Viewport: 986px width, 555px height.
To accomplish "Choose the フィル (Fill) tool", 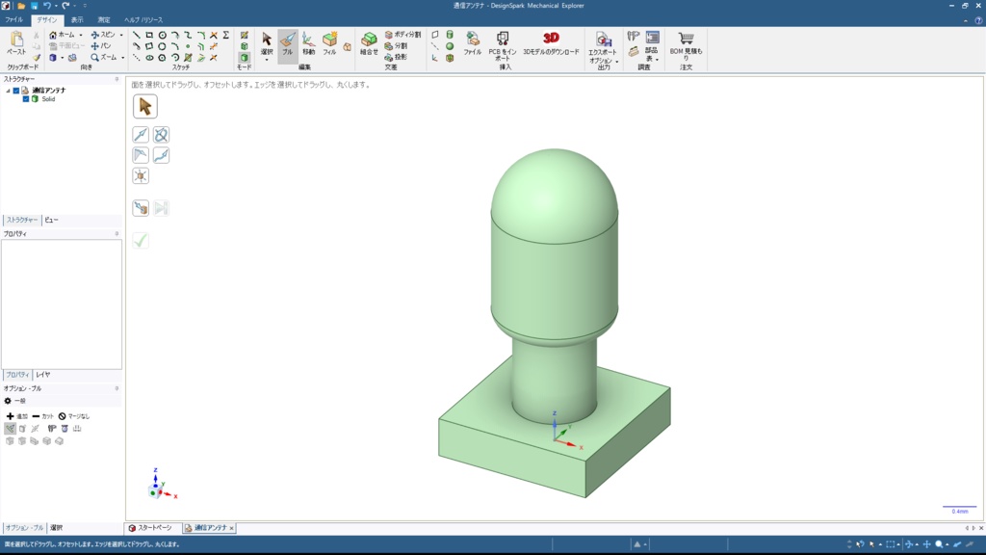I will coord(329,44).
